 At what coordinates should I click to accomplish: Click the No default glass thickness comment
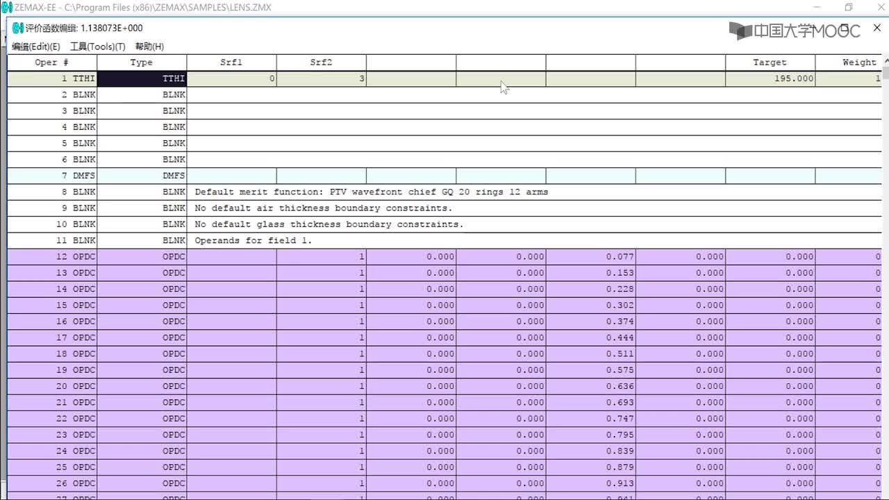click(x=329, y=224)
